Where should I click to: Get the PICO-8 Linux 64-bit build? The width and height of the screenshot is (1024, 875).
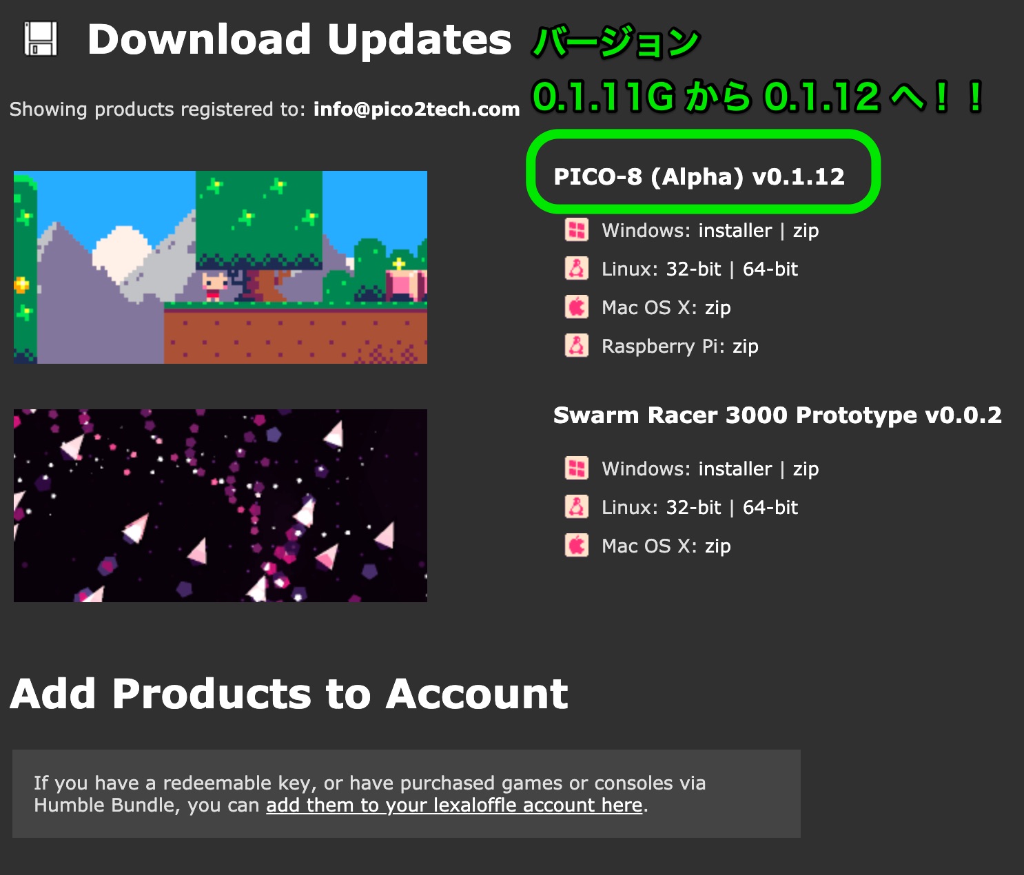click(x=770, y=269)
